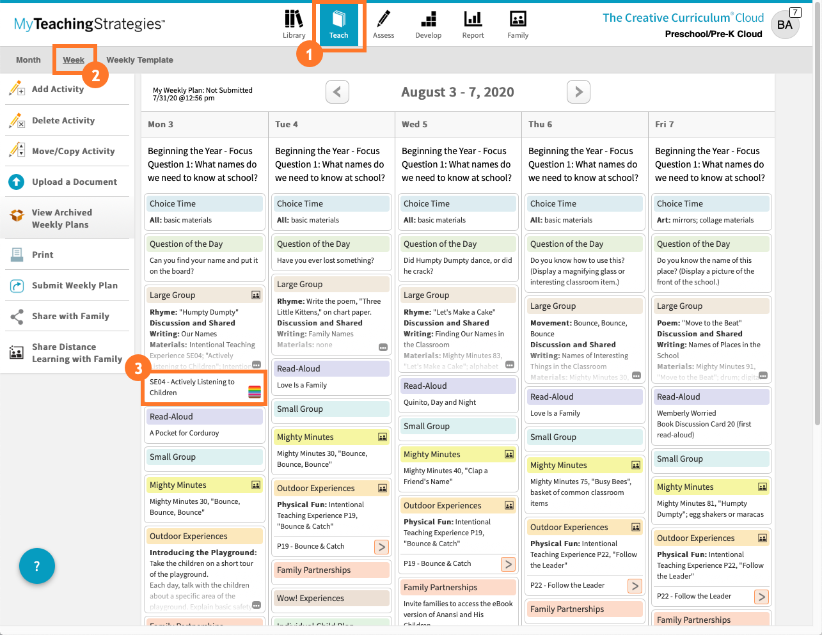Go to previous week arrow
This screenshot has width=822, height=635.
coord(337,92)
